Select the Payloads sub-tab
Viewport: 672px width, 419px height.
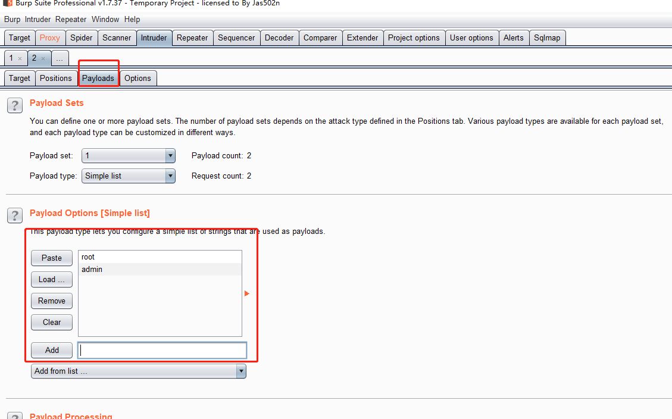click(x=98, y=79)
